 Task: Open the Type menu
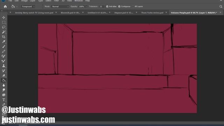[41, 1]
